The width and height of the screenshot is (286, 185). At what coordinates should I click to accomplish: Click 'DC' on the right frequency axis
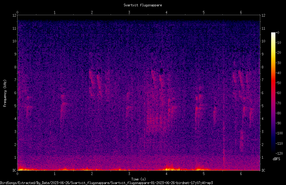(263, 170)
